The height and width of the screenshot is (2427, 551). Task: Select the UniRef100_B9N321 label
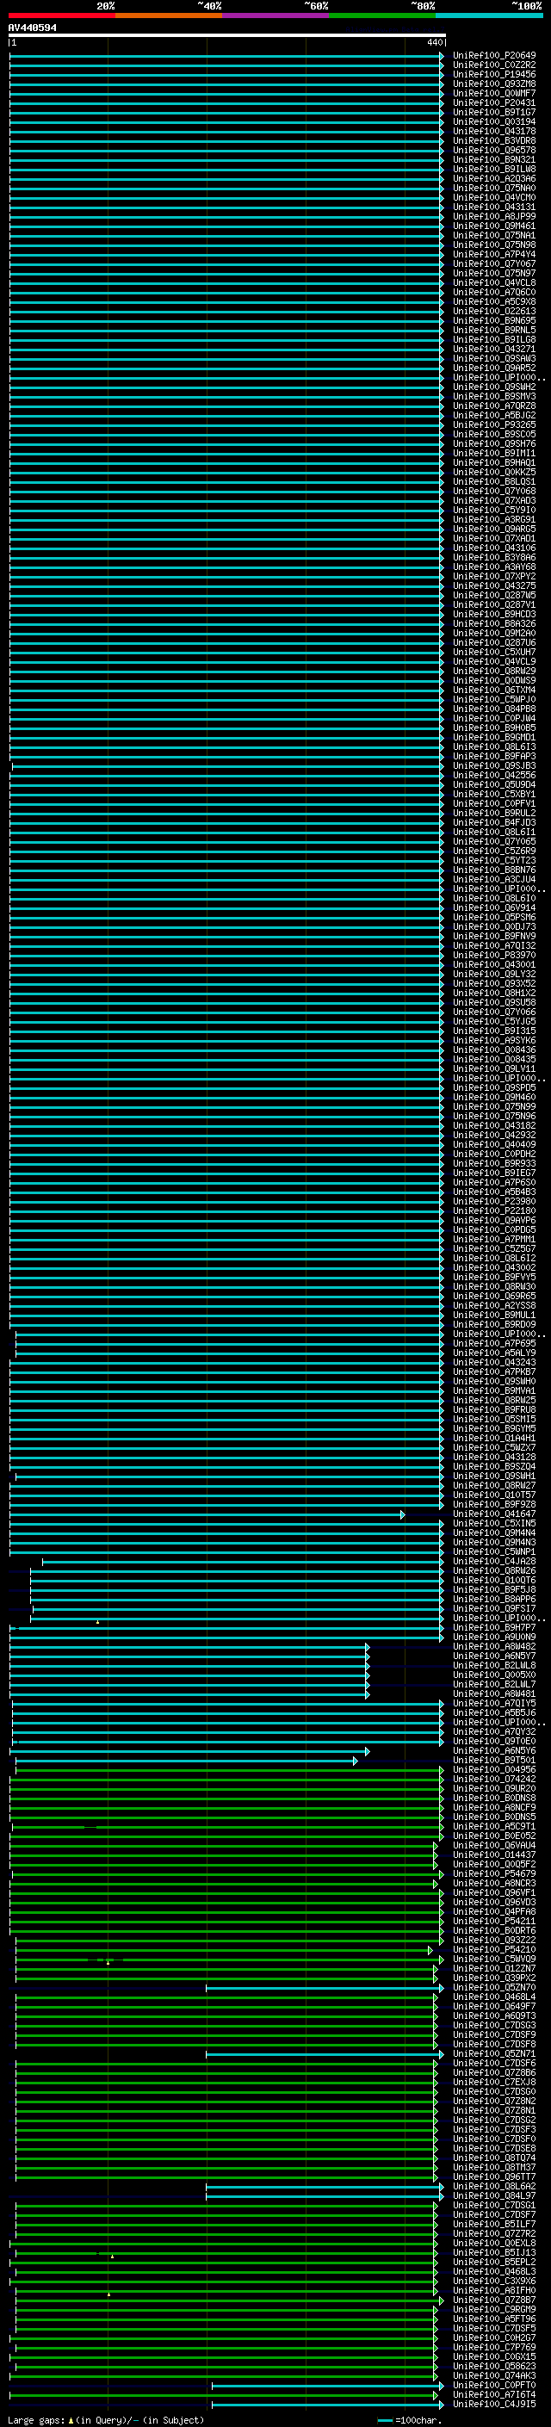click(x=493, y=159)
